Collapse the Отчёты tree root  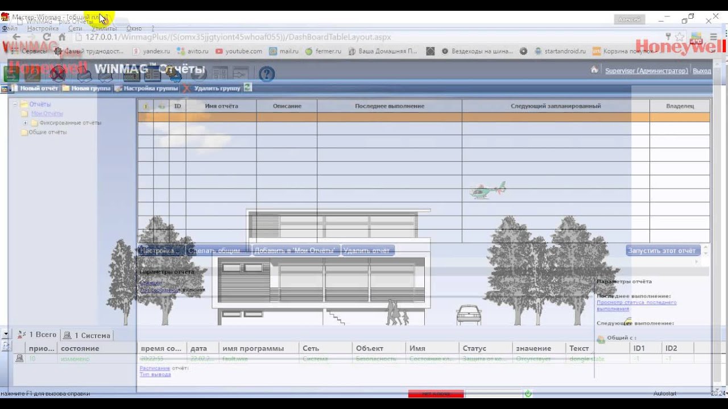pos(15,104)
